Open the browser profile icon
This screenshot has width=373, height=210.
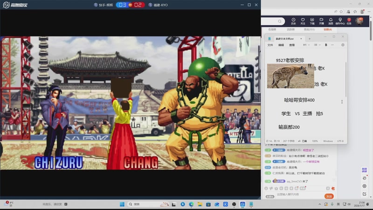362,11
